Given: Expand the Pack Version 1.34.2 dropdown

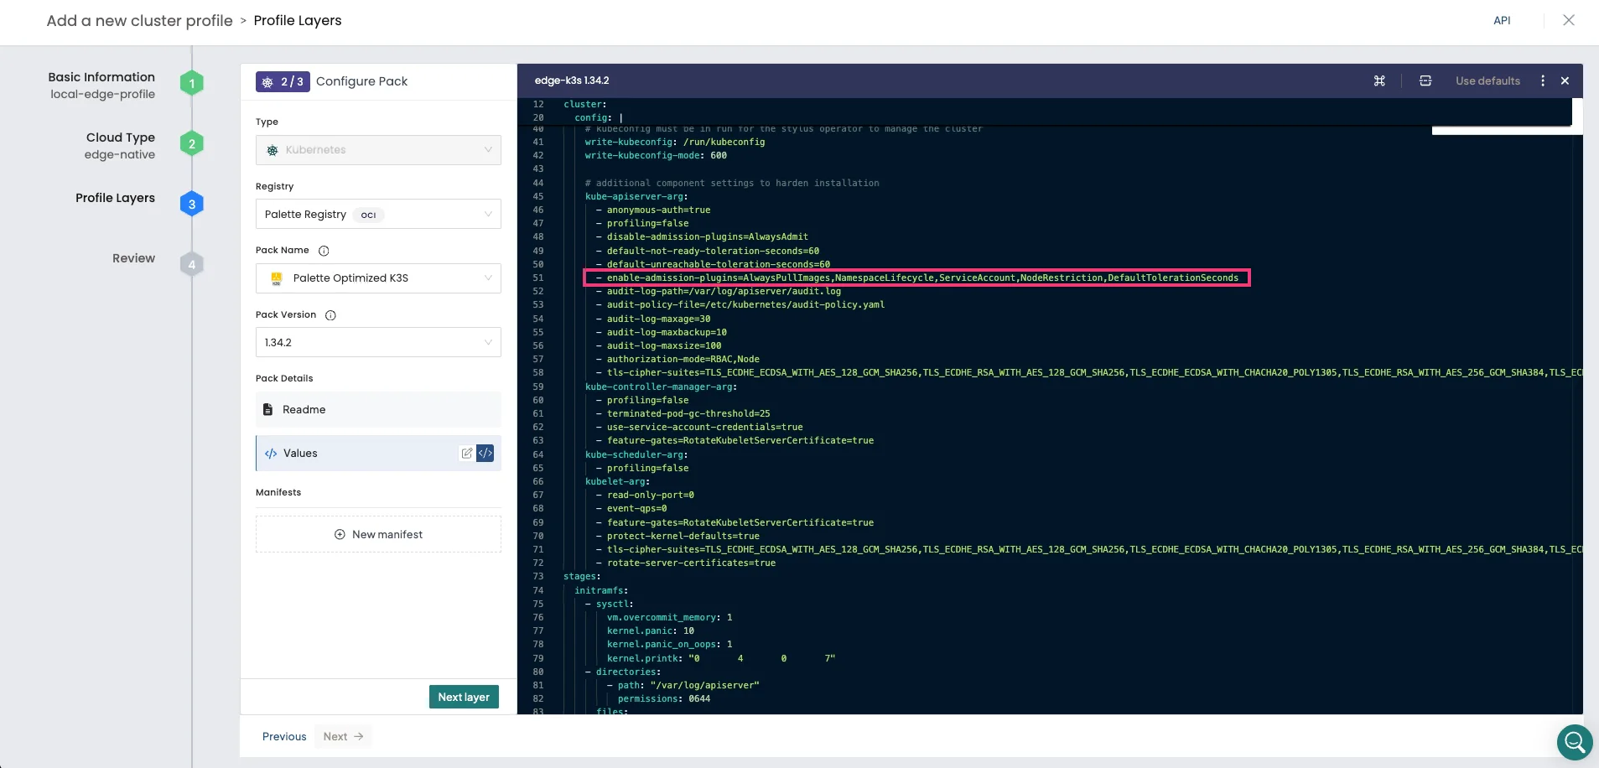Looking at the screenshot, I should (378, 343).
